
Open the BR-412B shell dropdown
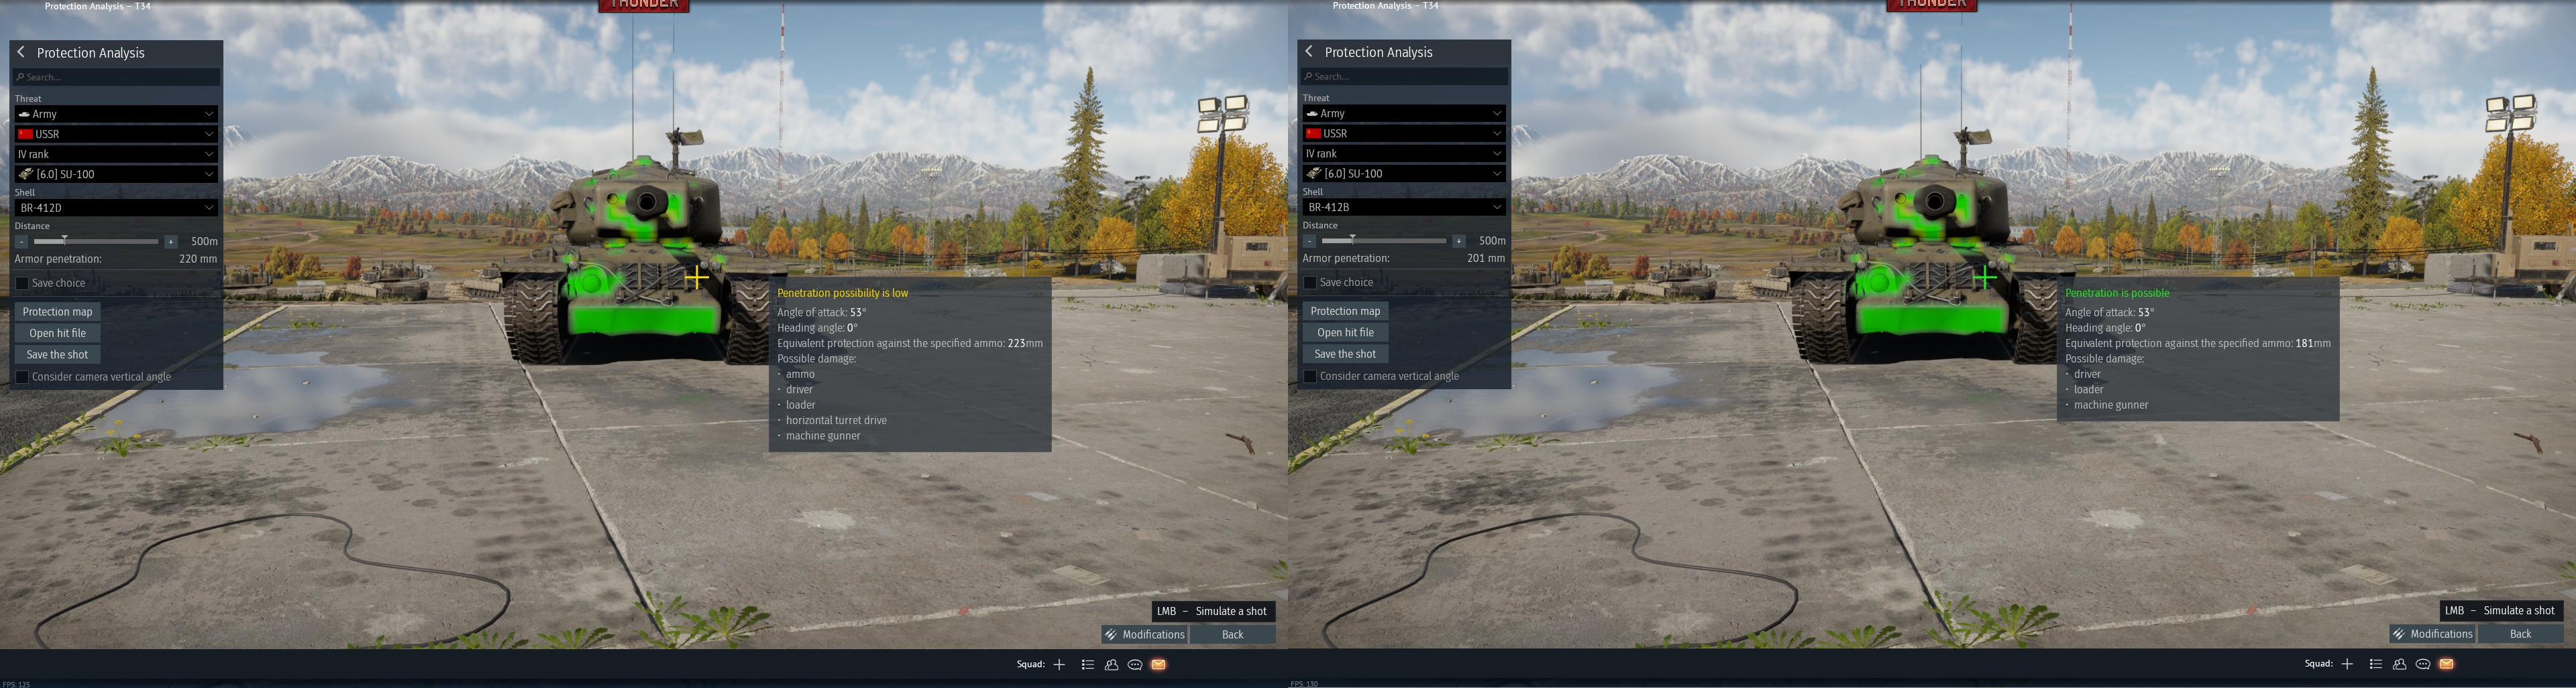point(1404,207)
